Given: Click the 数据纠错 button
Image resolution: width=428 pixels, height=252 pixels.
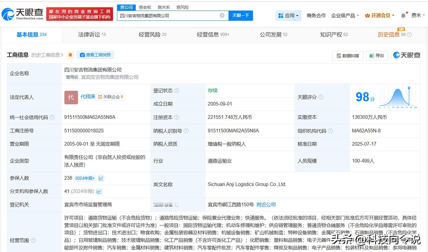Looking at the screenshot, I should click(x=348, y=56).
